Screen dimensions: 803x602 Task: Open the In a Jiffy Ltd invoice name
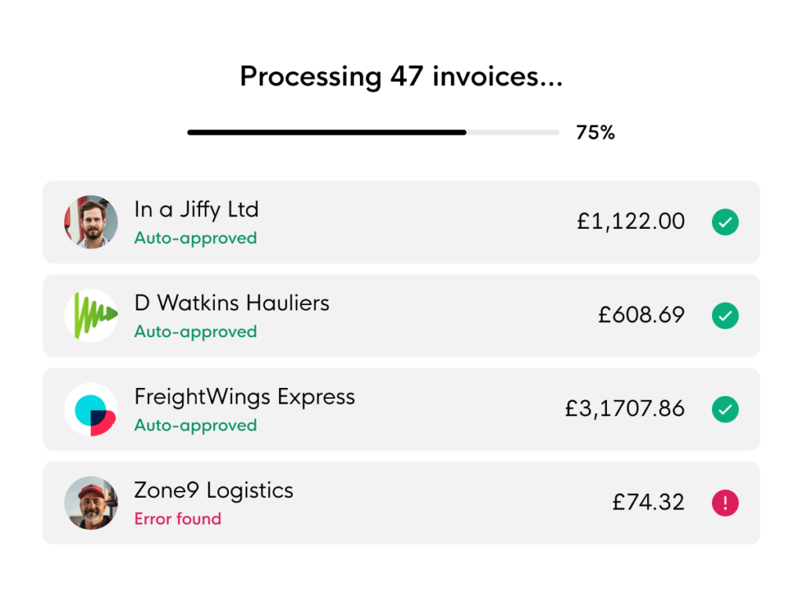point(197,210)
